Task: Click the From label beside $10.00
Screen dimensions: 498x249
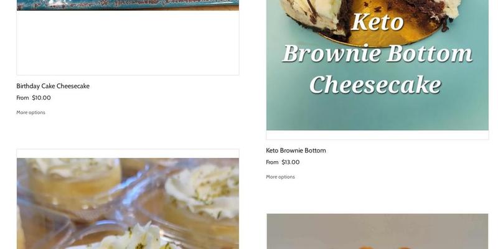Action: pos(22,98)
